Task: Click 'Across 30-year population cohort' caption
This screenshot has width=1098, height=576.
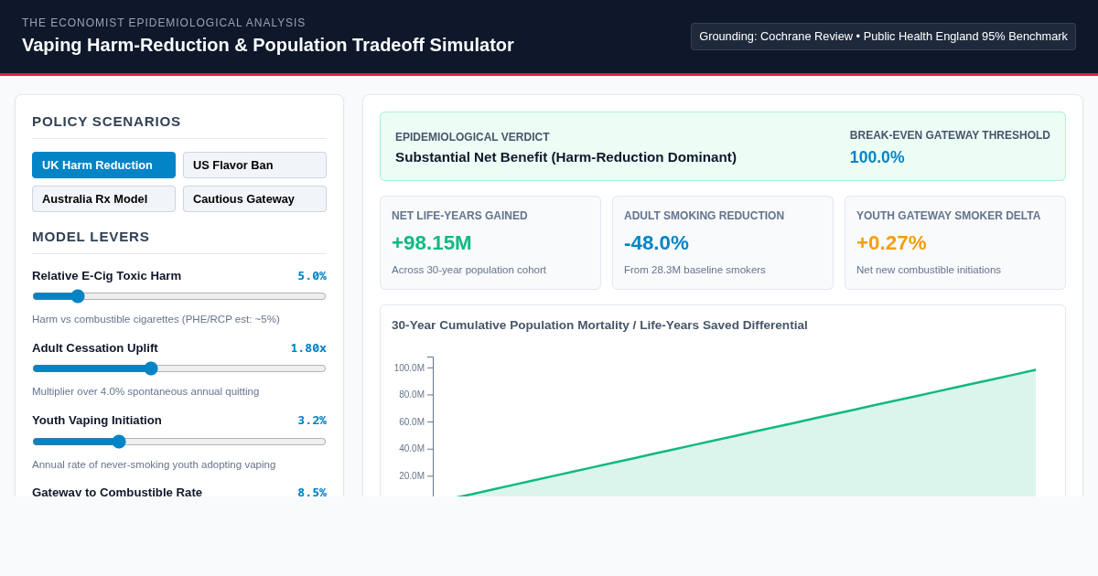Action: pyautogui.click(x=468, y=270)
